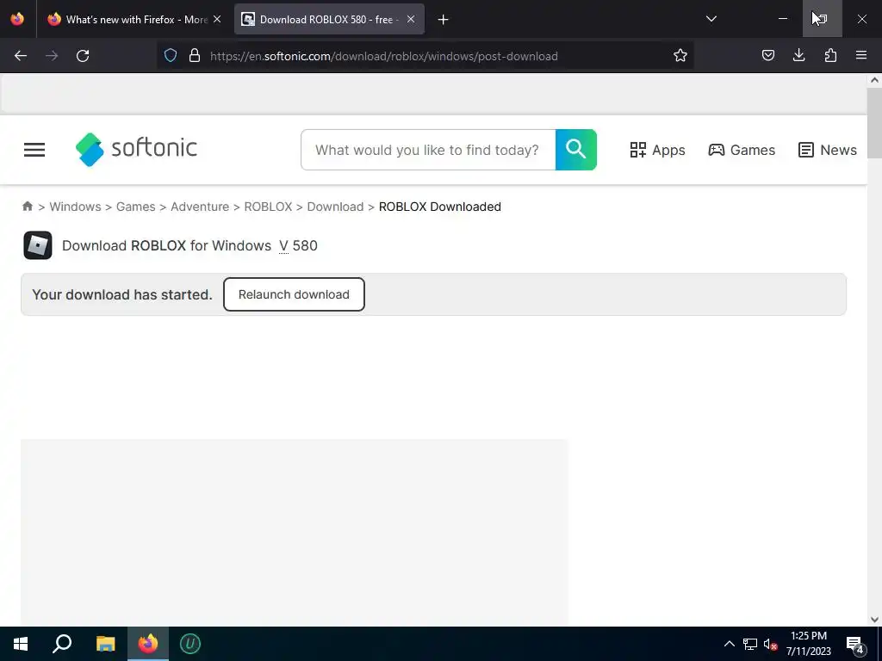Click the muted volume tray icon
The width and height of the screenshot is (882, 661).
point(771,644)
